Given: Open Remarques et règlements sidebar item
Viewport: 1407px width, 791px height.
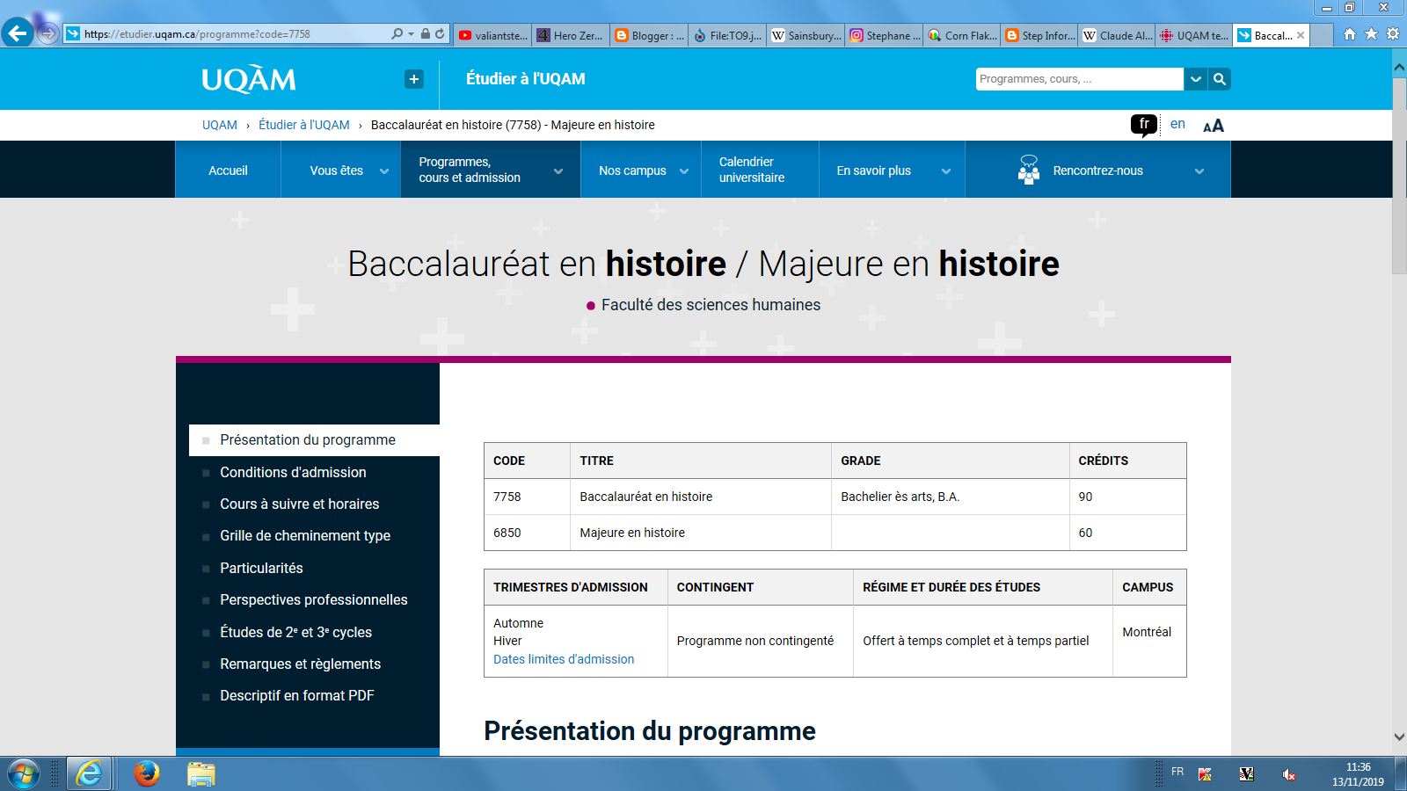Looking at the screenshot, I should 300,664.
